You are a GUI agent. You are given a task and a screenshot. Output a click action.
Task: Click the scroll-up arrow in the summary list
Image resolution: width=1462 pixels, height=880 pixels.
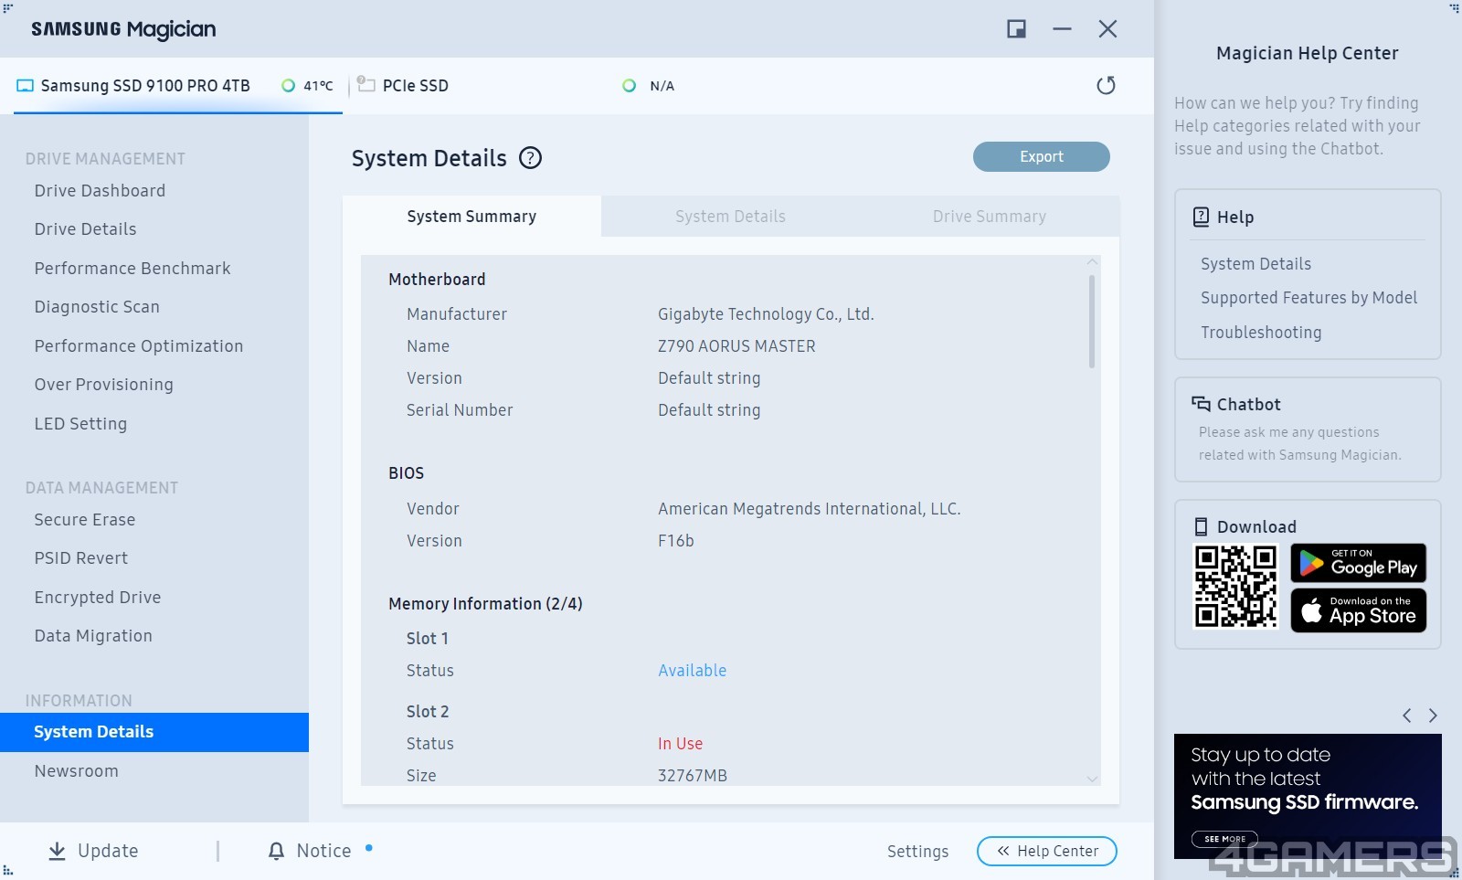pos(1092,261)
